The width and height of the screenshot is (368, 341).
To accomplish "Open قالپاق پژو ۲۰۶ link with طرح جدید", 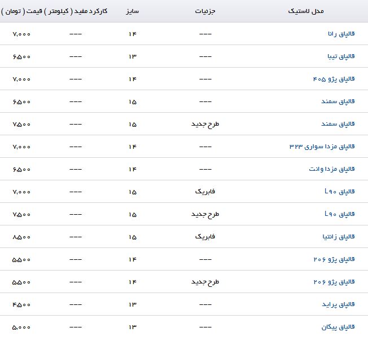I will (334, 282).
